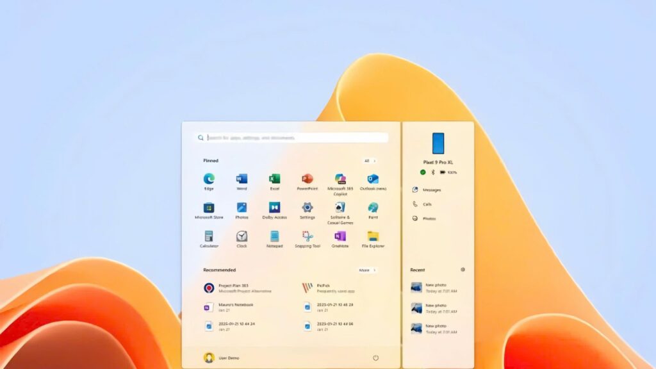
Task: Open Photos in the phone panel
Action: pos(424,218)
